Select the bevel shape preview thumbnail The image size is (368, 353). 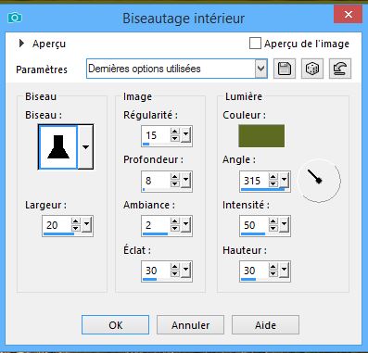coord(57,147)
